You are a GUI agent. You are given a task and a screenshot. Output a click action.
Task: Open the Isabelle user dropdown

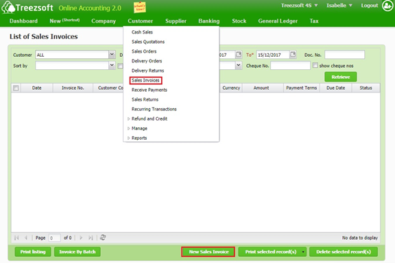(339, 5)
